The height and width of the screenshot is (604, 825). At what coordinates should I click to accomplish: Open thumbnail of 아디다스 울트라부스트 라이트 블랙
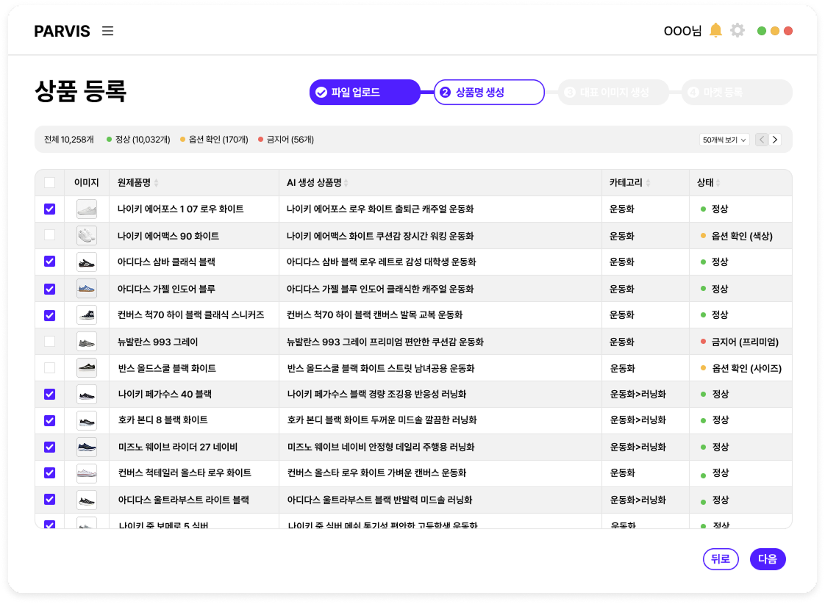click(x=86, y=500)
